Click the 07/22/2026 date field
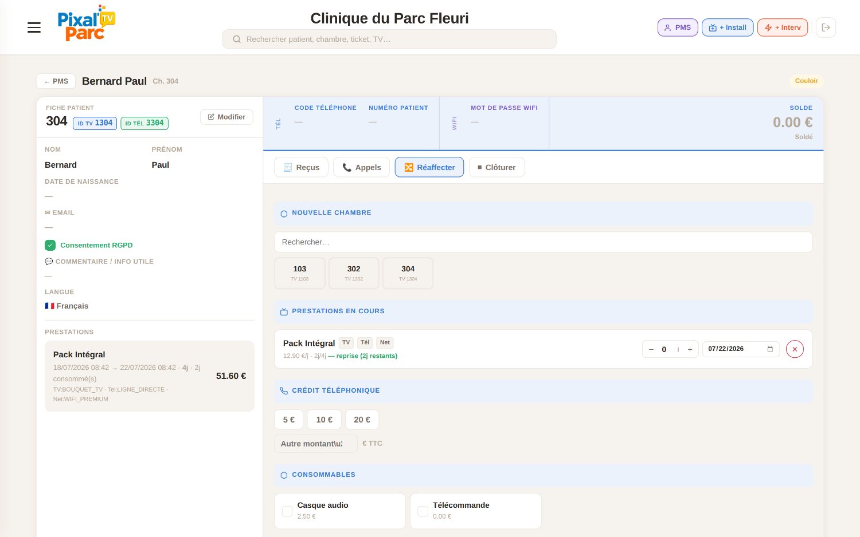860x537 pixels. [x=741, y=349]
